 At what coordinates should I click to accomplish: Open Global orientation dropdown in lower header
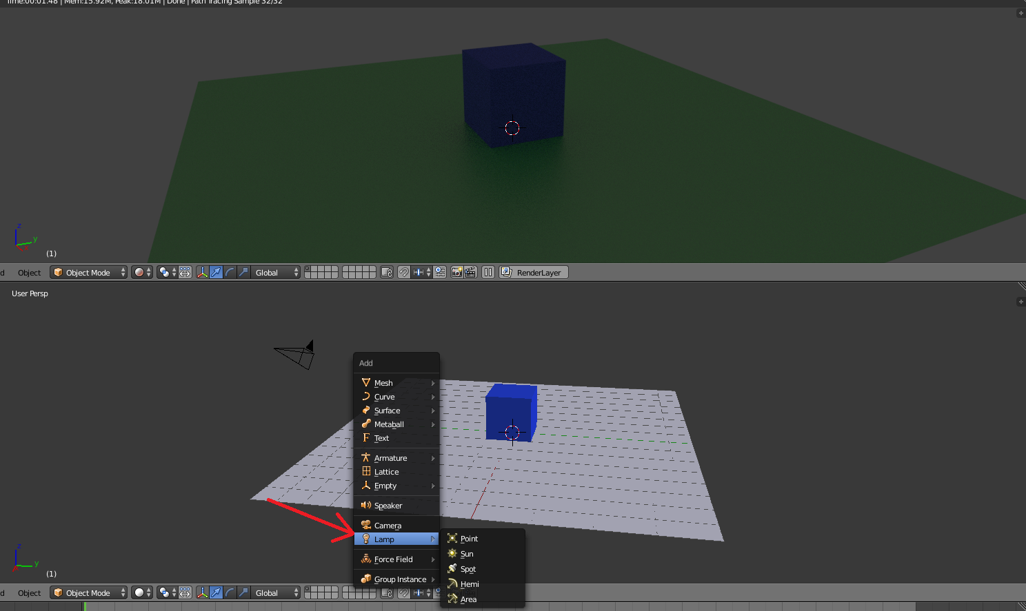276,592
